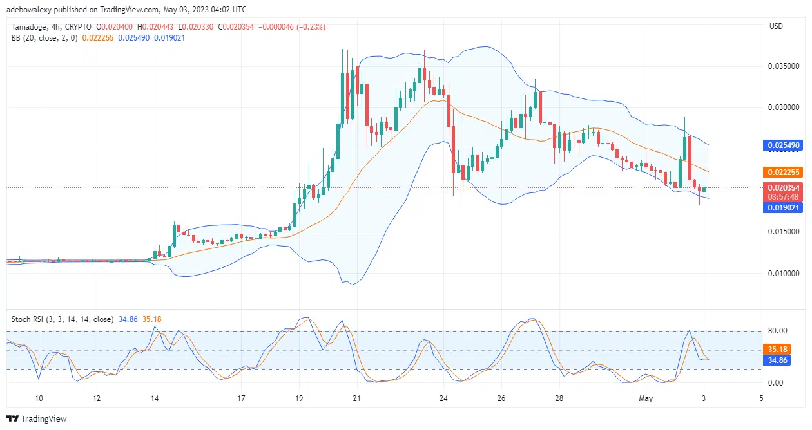Click the 0.035000 level on price axis

(784, 66)
